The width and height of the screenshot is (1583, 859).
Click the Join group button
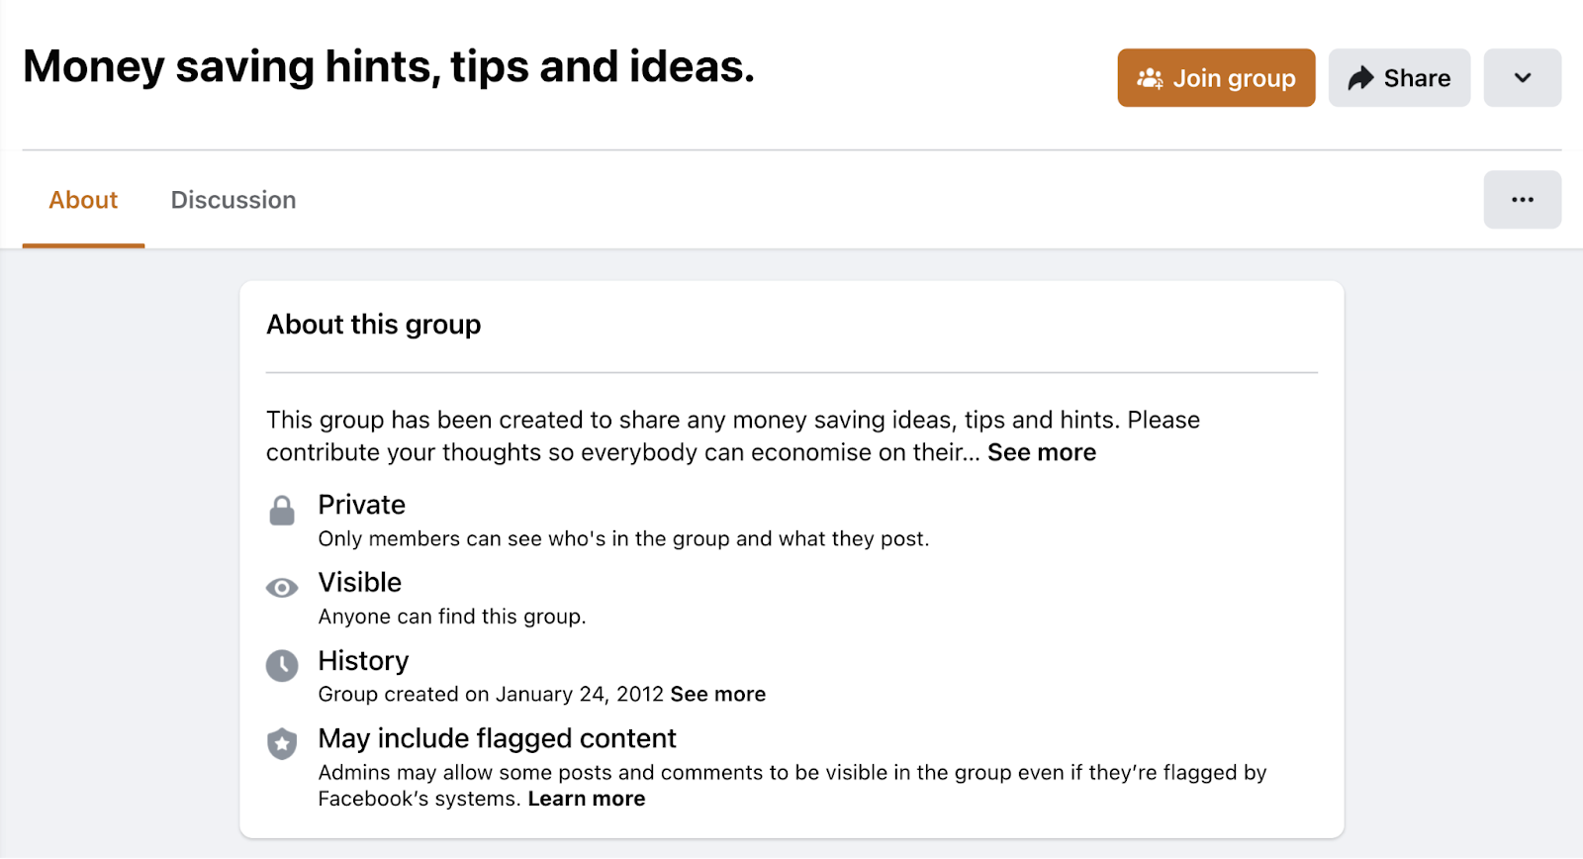(1216, 77)
